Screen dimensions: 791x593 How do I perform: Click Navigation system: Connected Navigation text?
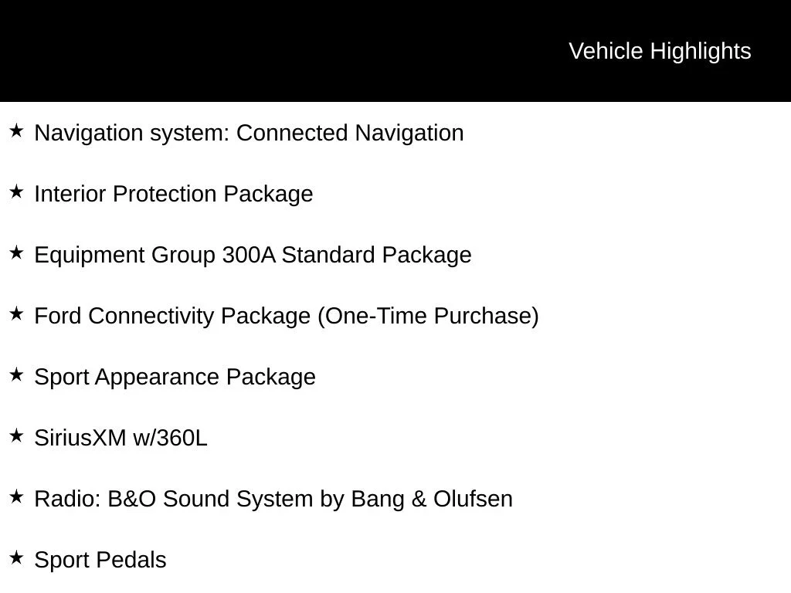(249, 134)
